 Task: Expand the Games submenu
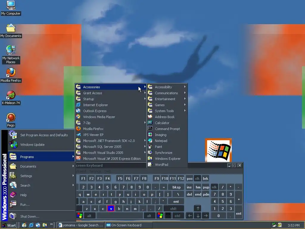[x=167, y=105]
